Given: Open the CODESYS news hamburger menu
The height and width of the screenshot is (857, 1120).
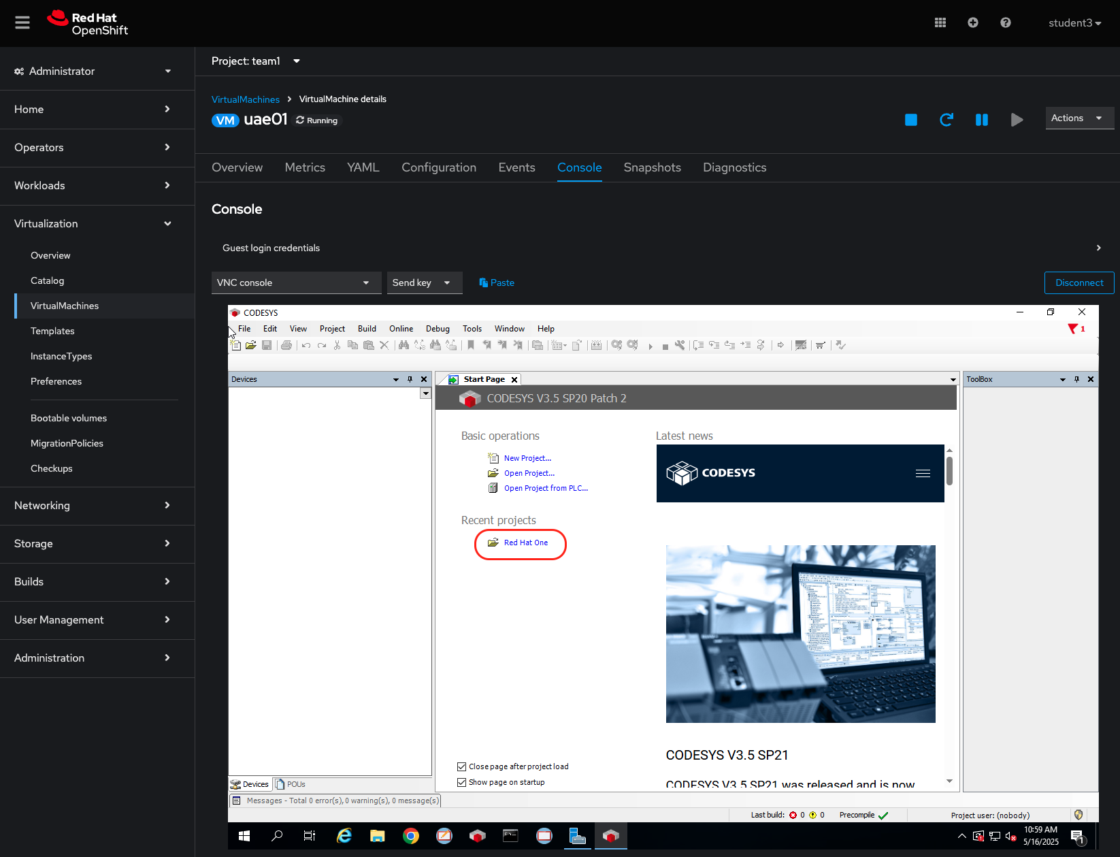Looking at the screenshot, I should point(923,474).
